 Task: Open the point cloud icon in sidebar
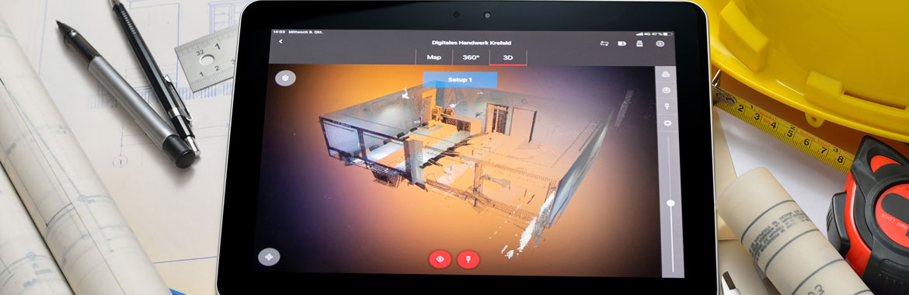(x=666, y=75)
